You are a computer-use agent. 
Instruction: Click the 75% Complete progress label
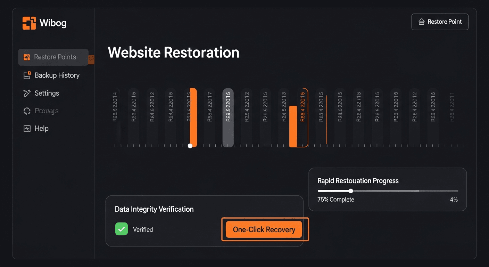[x=336, y=200]
